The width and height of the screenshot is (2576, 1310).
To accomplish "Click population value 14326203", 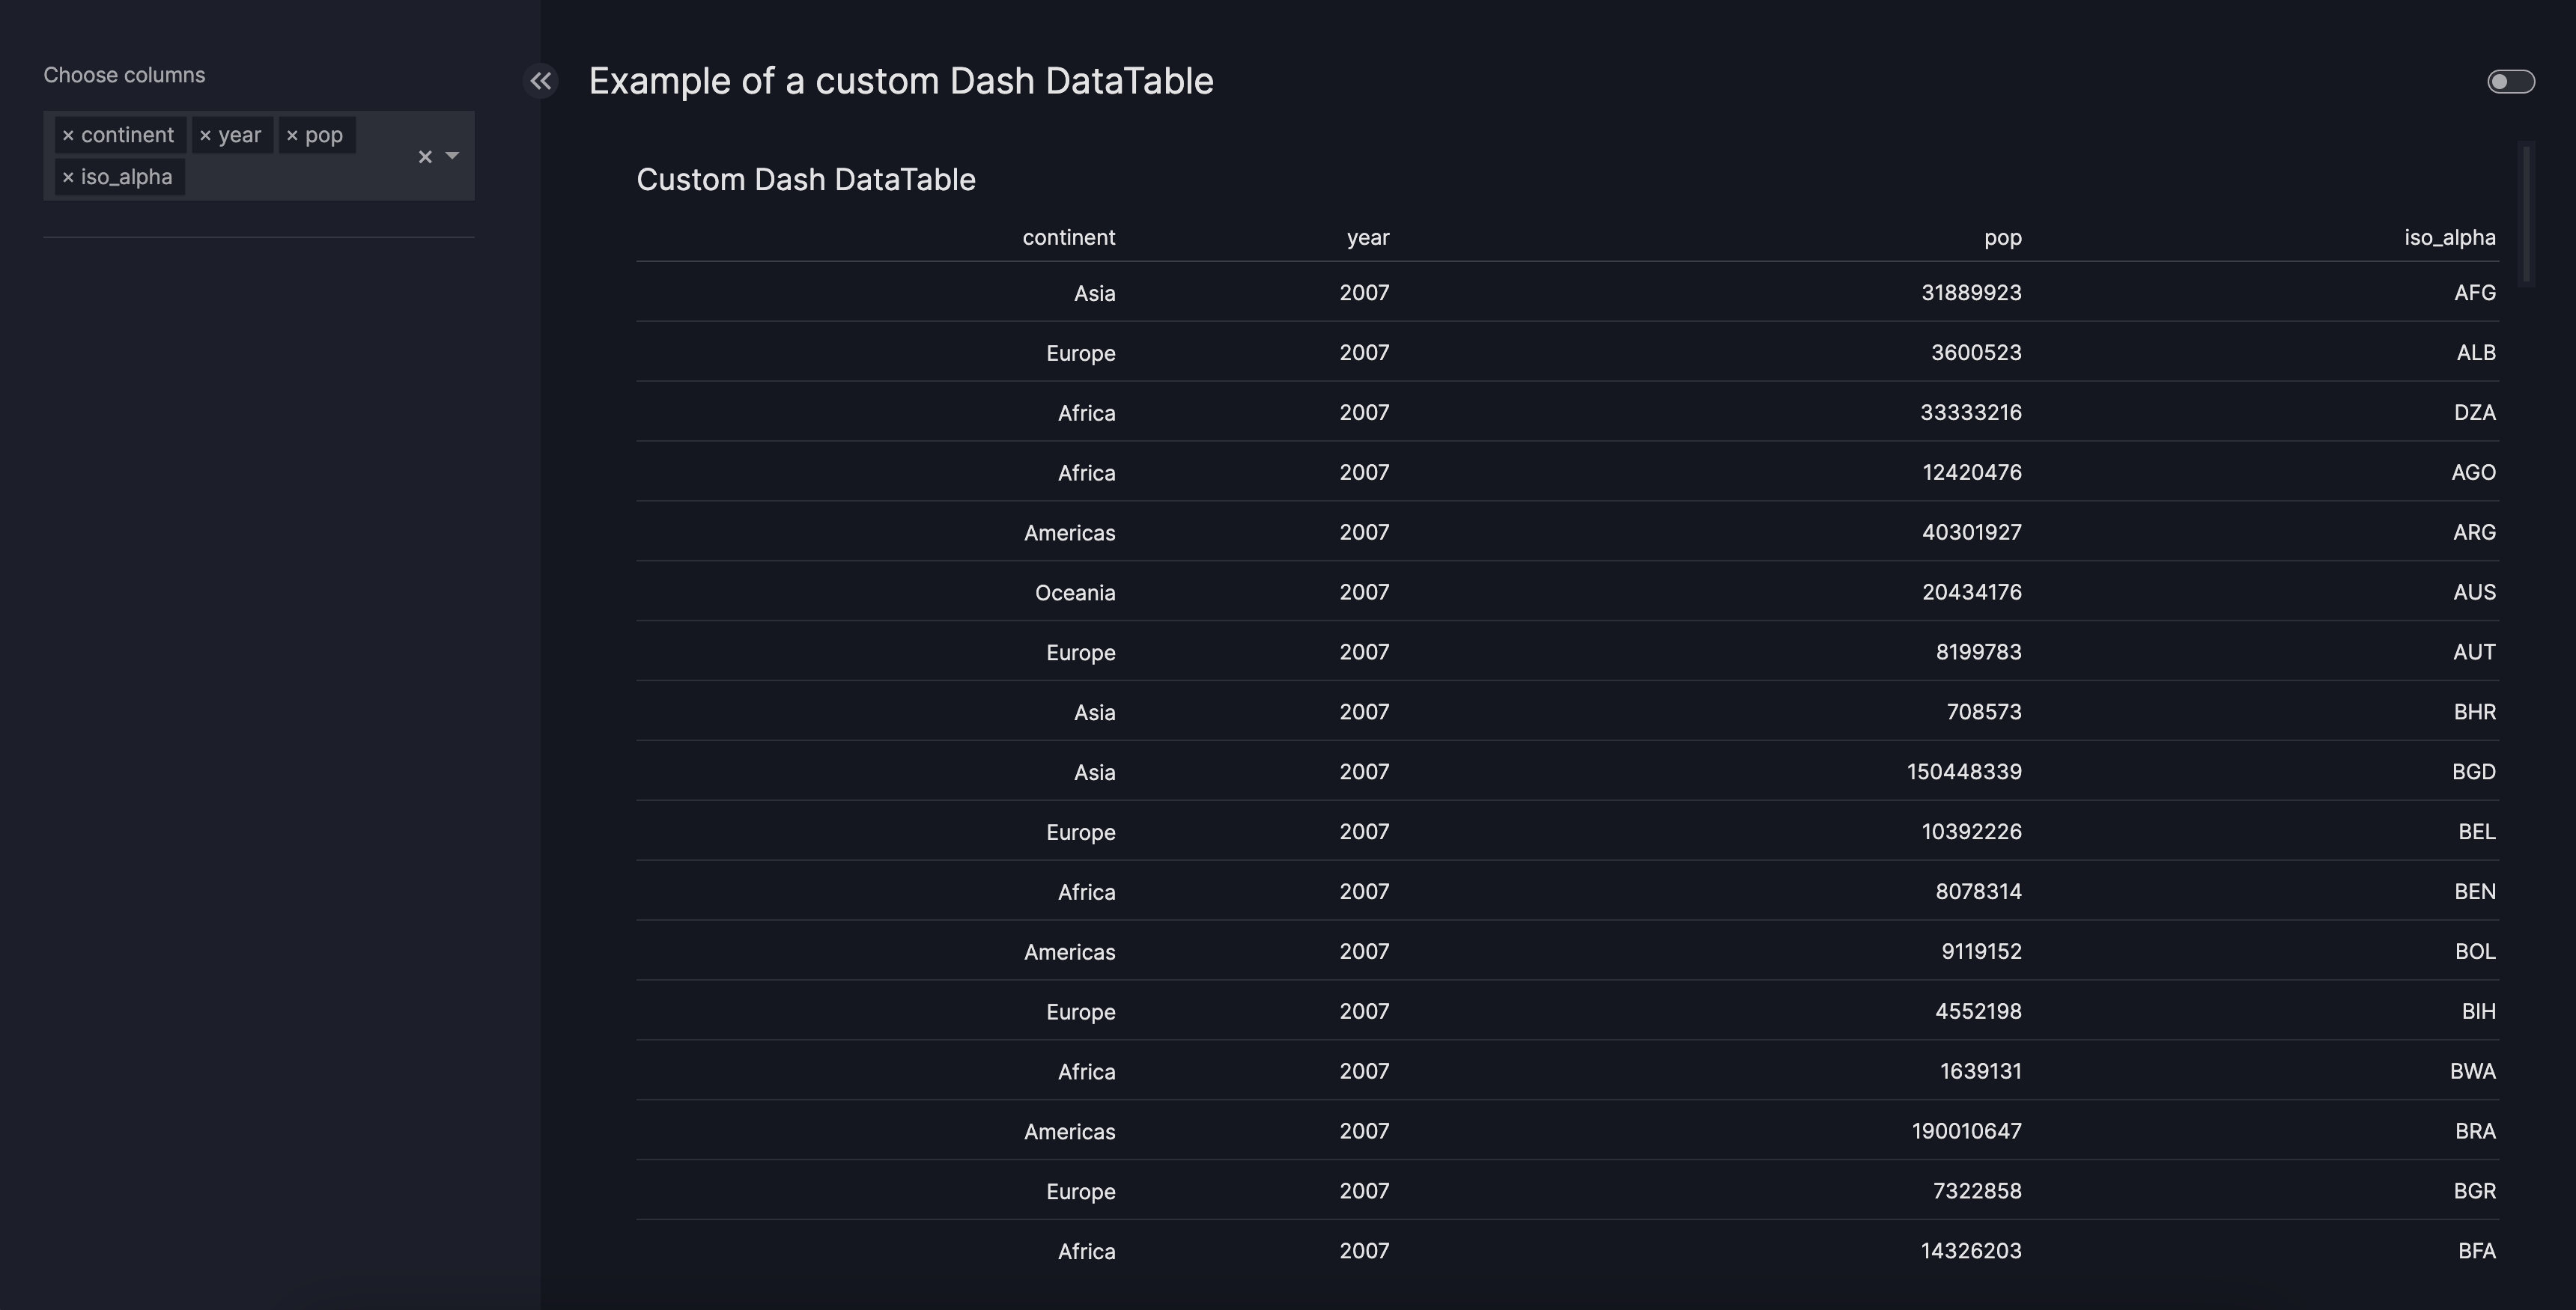I will pos(1971,1251).
